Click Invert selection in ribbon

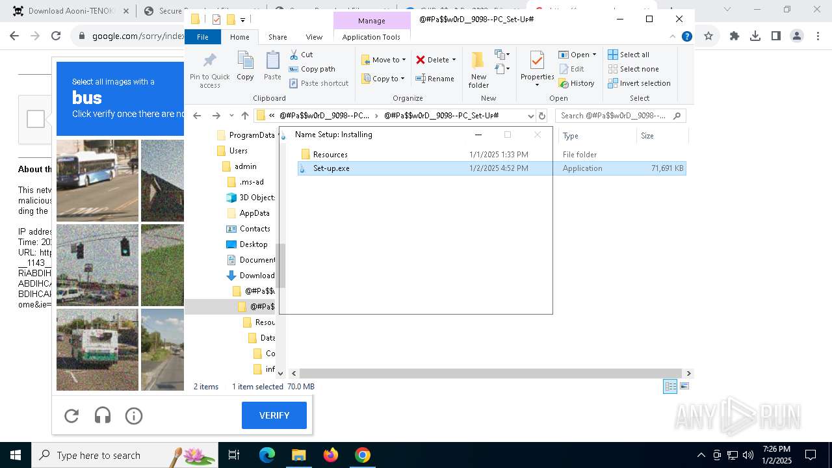click(x=639, y=83)
